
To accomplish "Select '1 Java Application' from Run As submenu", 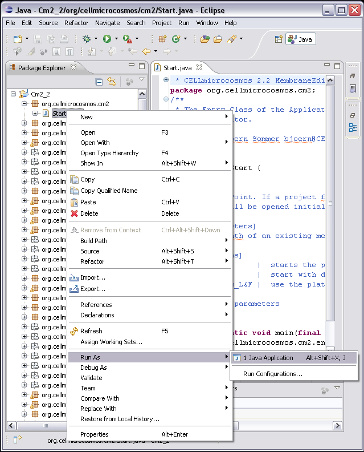I will pos(268,358).
